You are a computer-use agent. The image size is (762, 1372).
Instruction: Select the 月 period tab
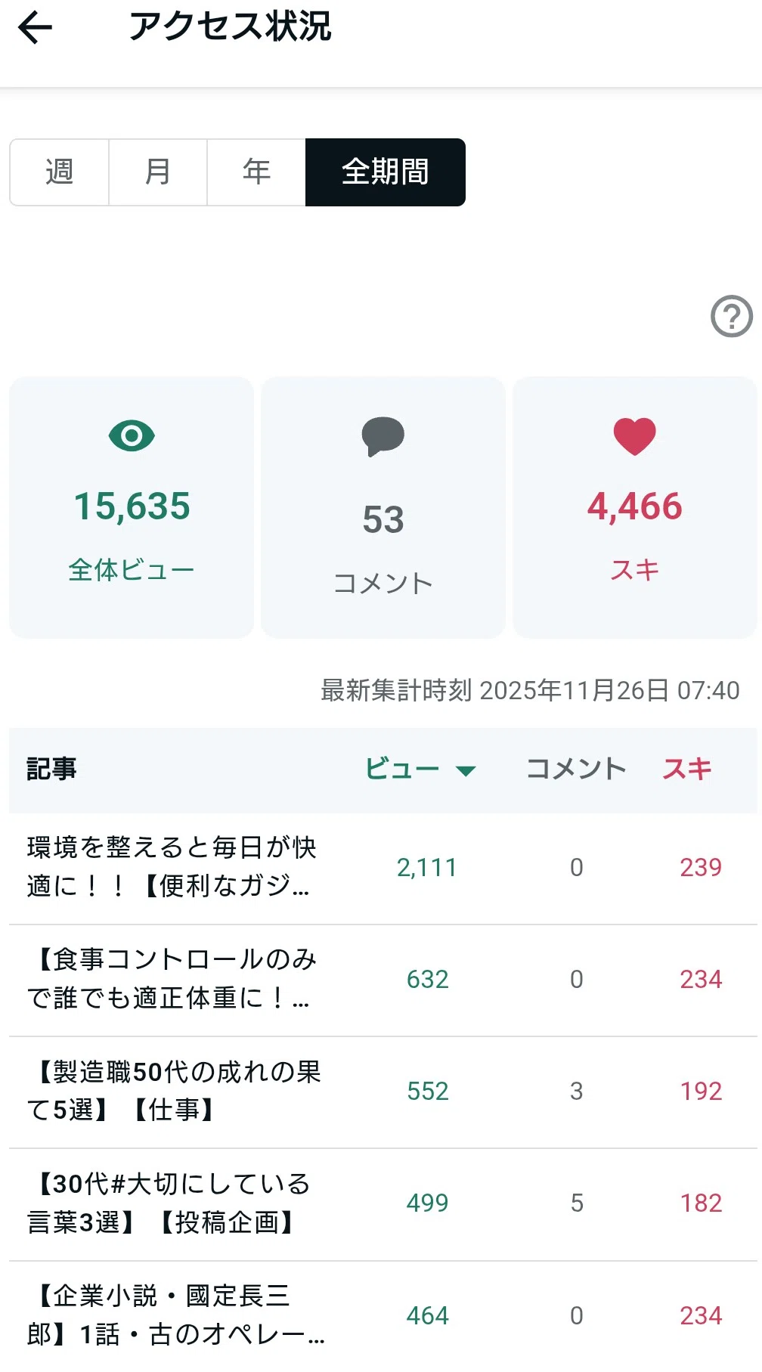coord(158,172)
